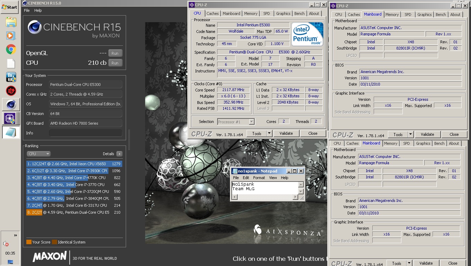471x266 pixels.
Task: Click Notepad vertical scrollbar down arrow
Action: 301,192
